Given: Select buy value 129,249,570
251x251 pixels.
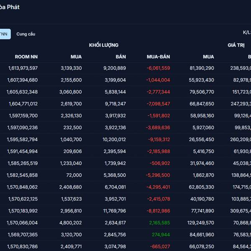Looking at the screenshot, I should (x=201, y=223).
